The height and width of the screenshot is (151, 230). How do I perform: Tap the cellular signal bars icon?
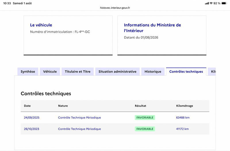207,3
